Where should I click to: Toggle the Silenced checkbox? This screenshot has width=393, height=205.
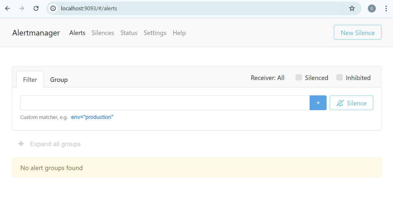coord(299,78)
